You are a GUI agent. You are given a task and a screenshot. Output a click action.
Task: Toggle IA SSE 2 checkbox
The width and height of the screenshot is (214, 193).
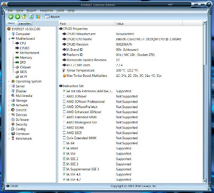click(x=64, y=158)
